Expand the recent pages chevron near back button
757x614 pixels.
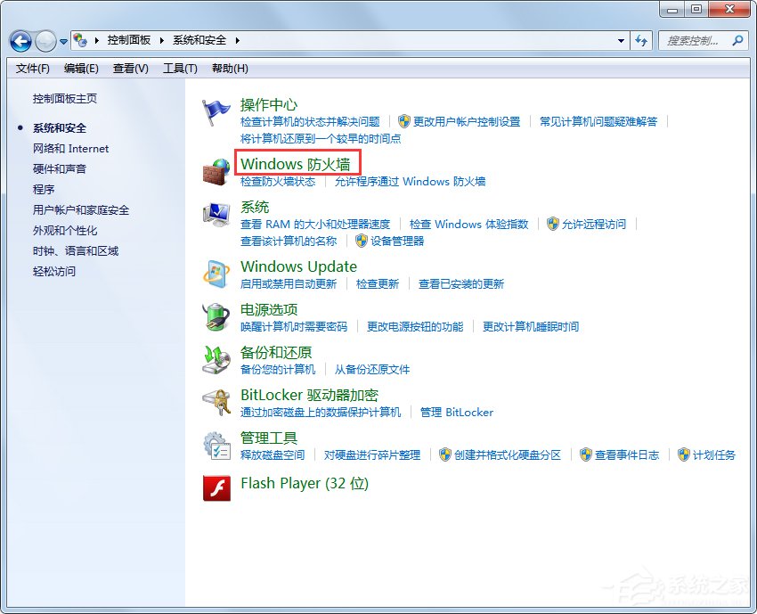[62, 40]
